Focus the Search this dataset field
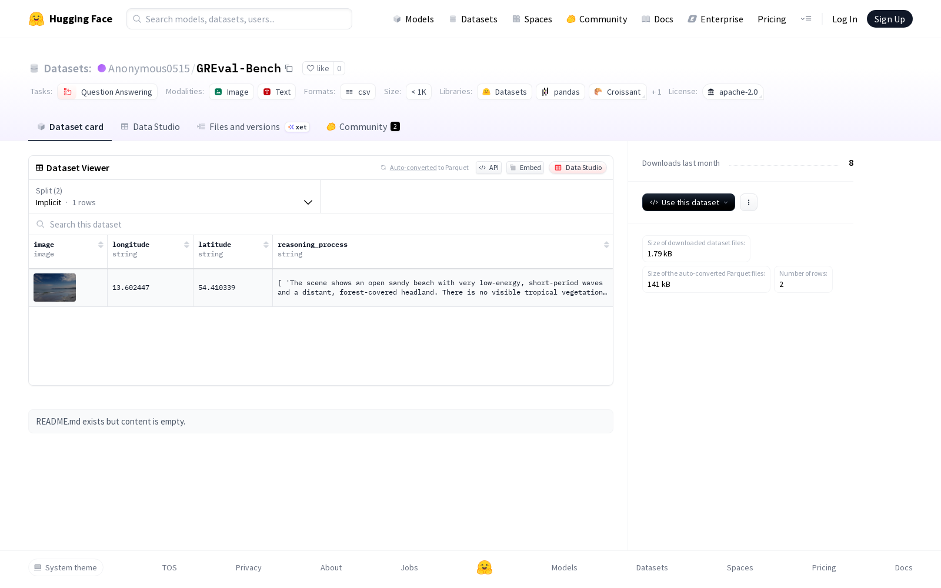This screenshot has height=588, width=941. pyautogui.click(x=321, y=224)
